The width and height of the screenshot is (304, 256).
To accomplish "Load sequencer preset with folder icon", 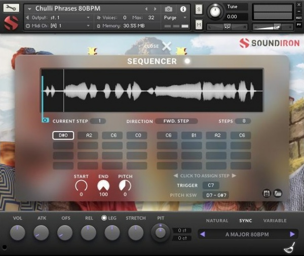I will [x=278, y=193].
